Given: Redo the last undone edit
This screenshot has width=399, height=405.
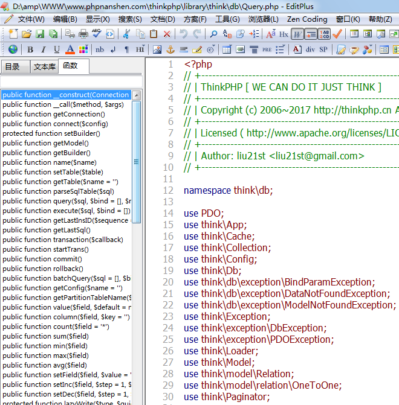Looking at the screenshot, I should 197,34.
